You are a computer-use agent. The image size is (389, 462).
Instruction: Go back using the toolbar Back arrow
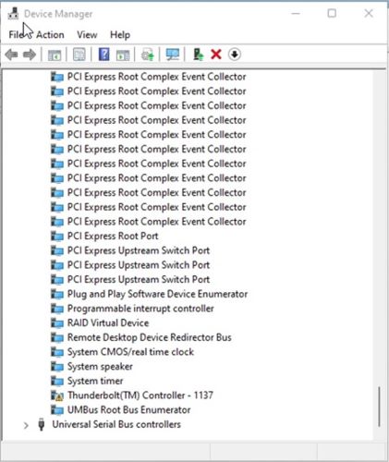pyautogui.click(x=11, y=55)
